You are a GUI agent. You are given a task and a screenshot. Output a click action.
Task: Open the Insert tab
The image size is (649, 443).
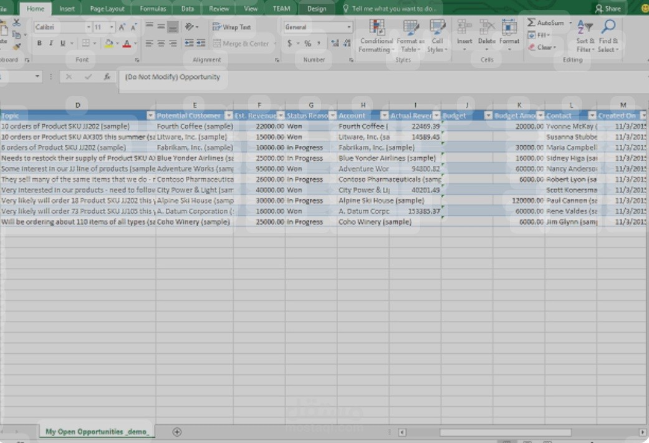pos(67,9)
